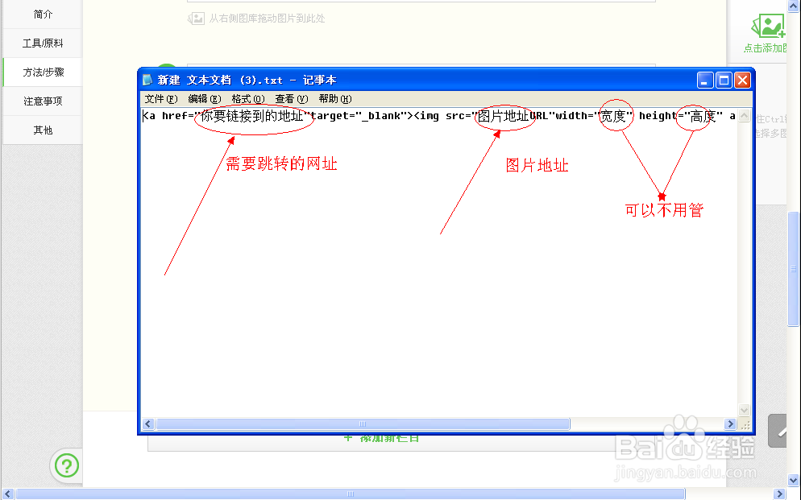Screen dimensions: 801x500
Task: Close the Notepad window
Action: [x=742, y=80]
